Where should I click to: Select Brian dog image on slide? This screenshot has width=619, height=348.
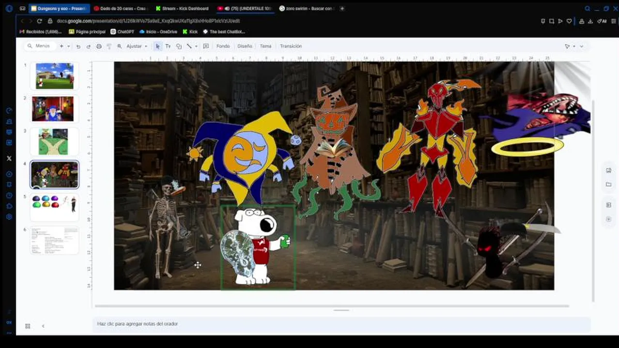(x=258, y=247)
